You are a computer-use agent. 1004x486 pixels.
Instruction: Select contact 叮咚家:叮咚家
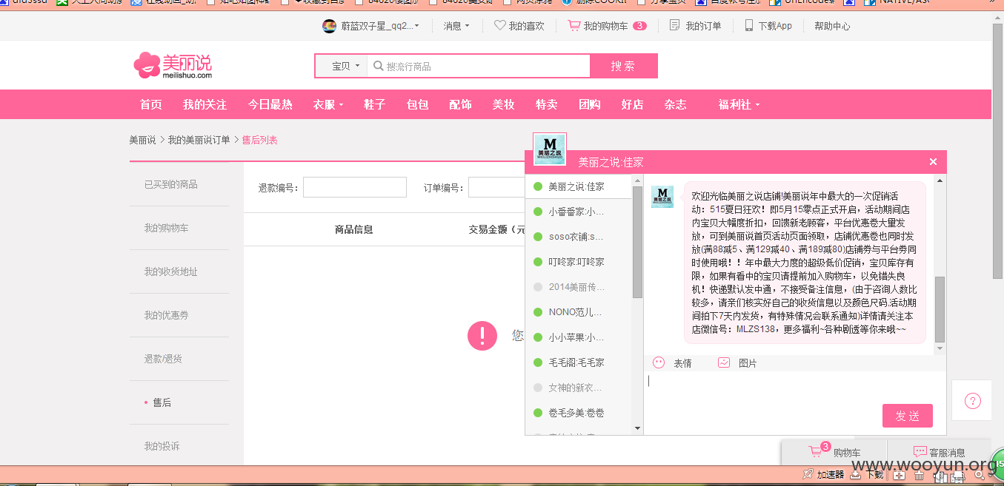tap(579, 262)
